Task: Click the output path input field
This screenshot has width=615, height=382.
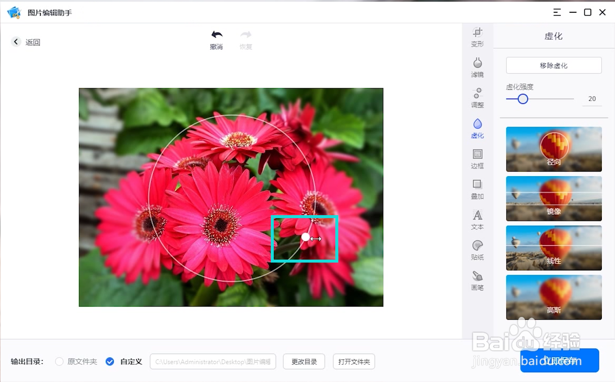Action: point(213,362)
